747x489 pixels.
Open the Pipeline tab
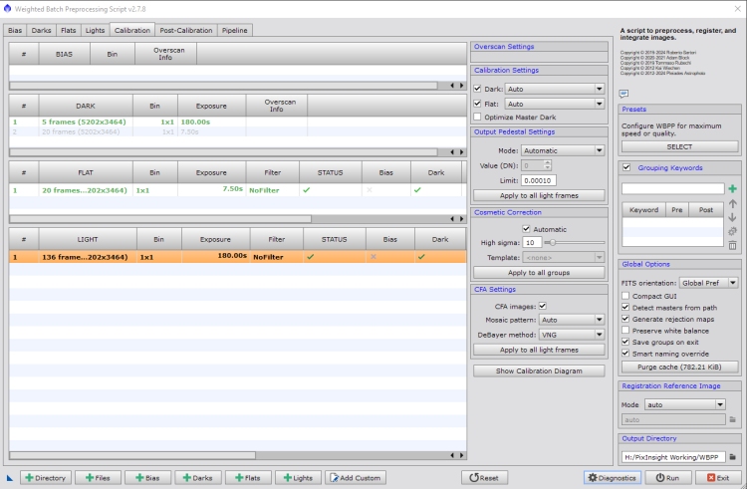[235, 30]
